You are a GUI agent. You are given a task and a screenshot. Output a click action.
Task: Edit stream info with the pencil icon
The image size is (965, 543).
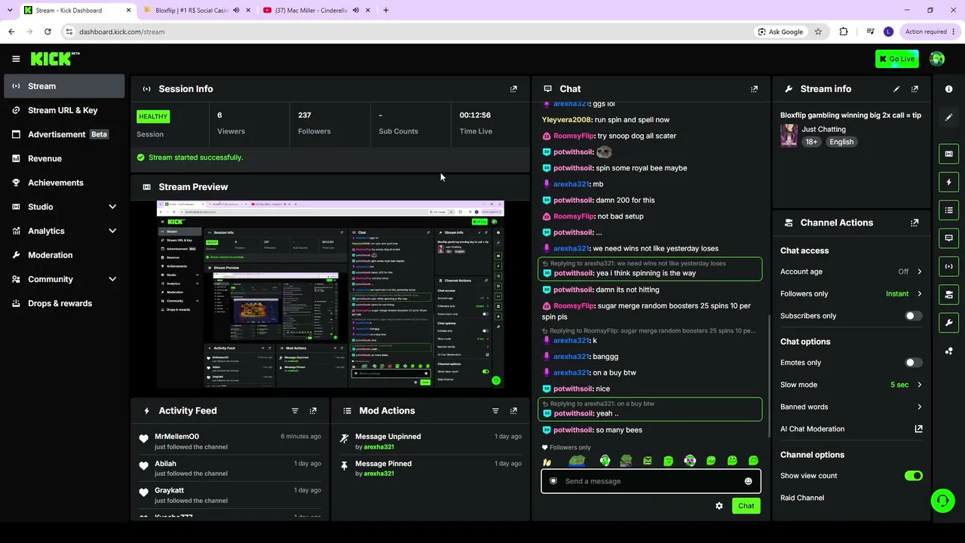896,89
